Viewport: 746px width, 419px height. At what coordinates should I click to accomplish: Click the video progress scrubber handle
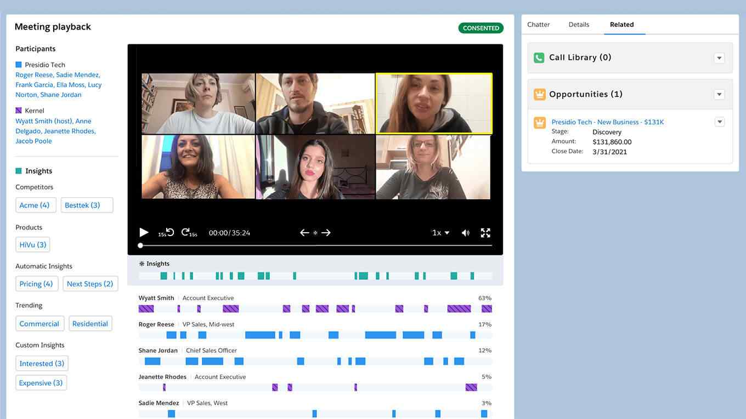pyautogui.click(x=140, y=245)
